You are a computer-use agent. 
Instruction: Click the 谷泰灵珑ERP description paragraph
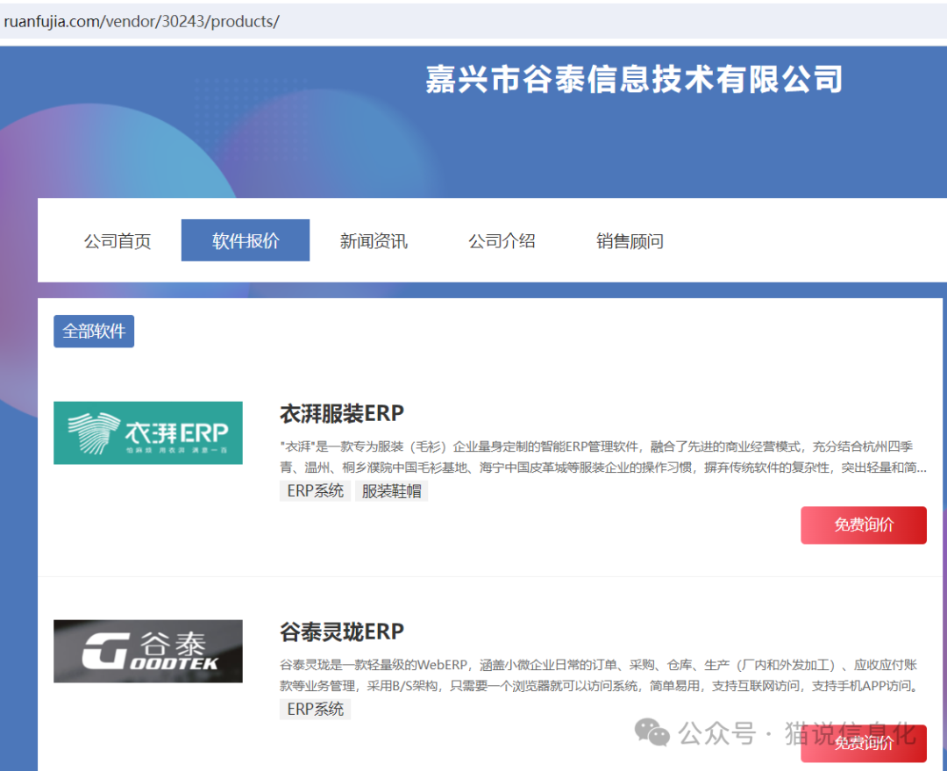(x=599, y=675)
